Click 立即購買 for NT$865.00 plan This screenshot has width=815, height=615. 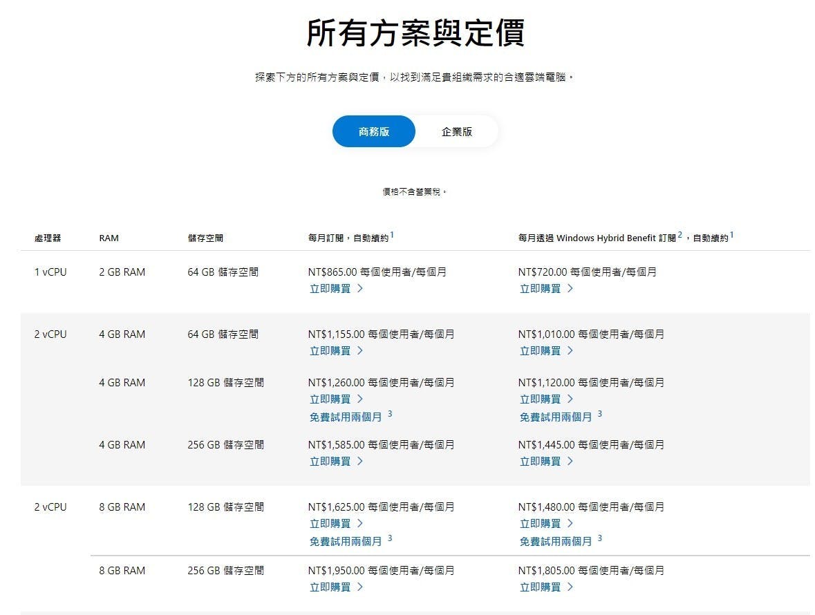click(x=336, y=289)
